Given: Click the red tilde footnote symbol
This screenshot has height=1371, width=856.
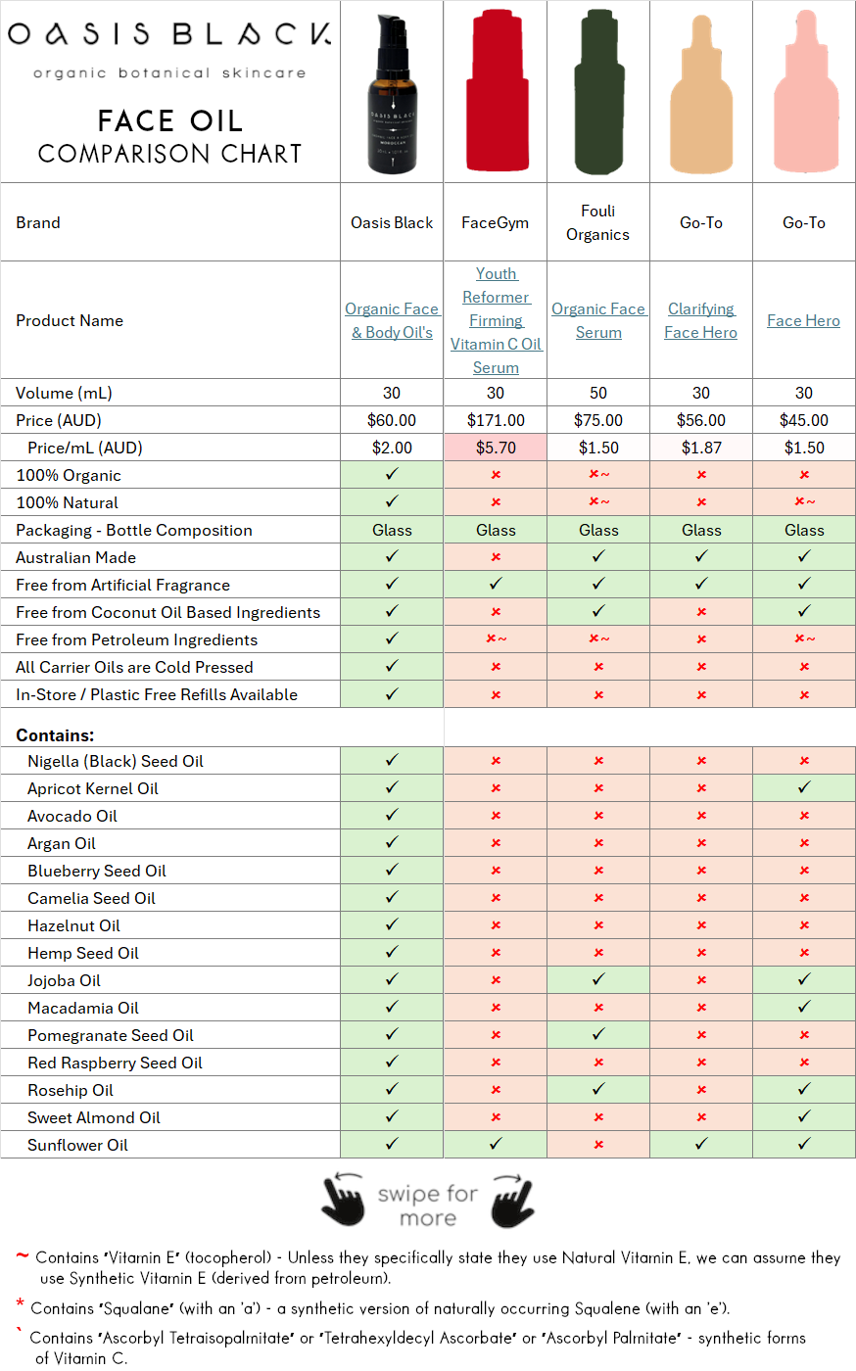Looking at the screenshot, I should click(22, 1255).
